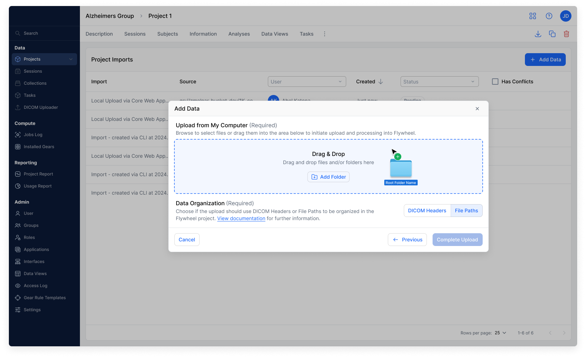Click the Import column header

pos(99,82)
